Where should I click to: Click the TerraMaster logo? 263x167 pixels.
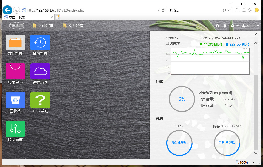[x=17, y=26]
